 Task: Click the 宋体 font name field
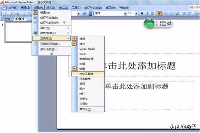click(x=109, y=13)
